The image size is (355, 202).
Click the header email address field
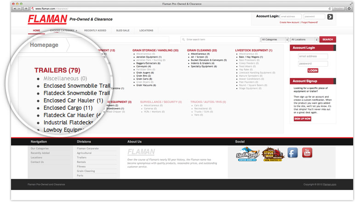coord(291,17)
